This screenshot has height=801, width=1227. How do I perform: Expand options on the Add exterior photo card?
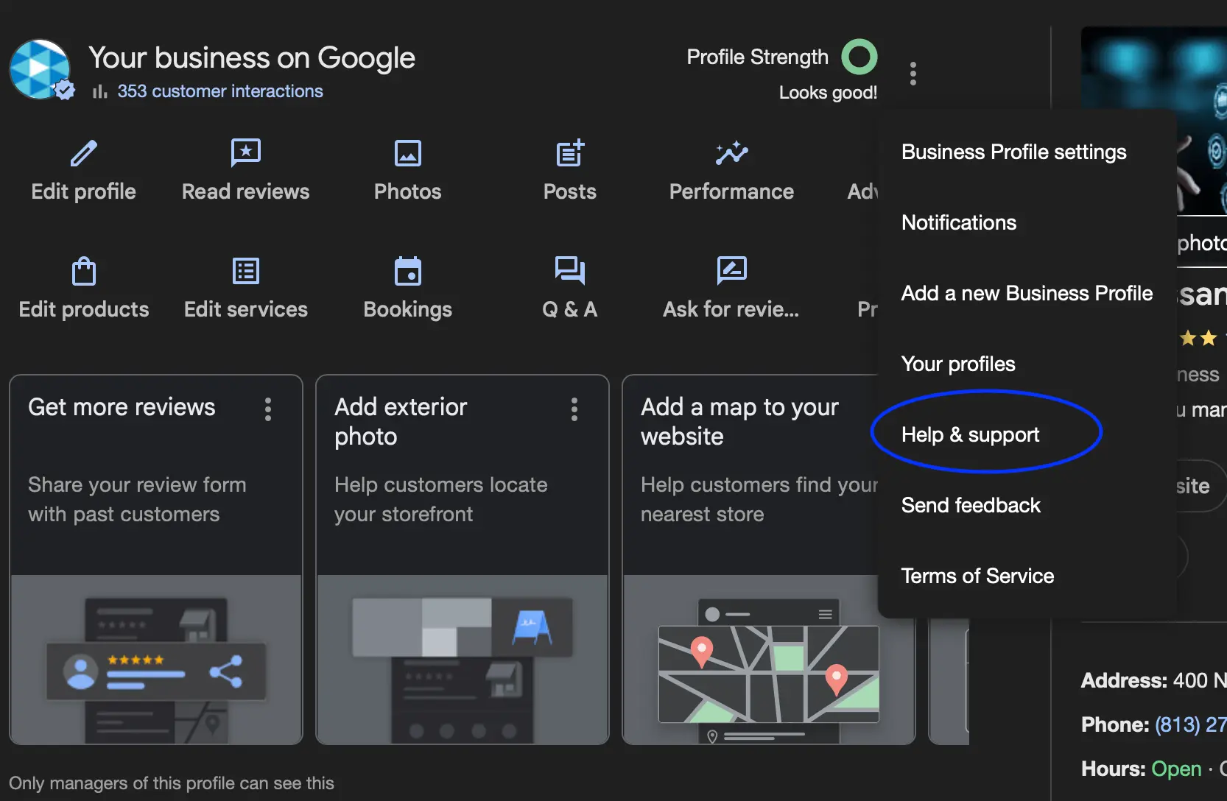(574, 409)
